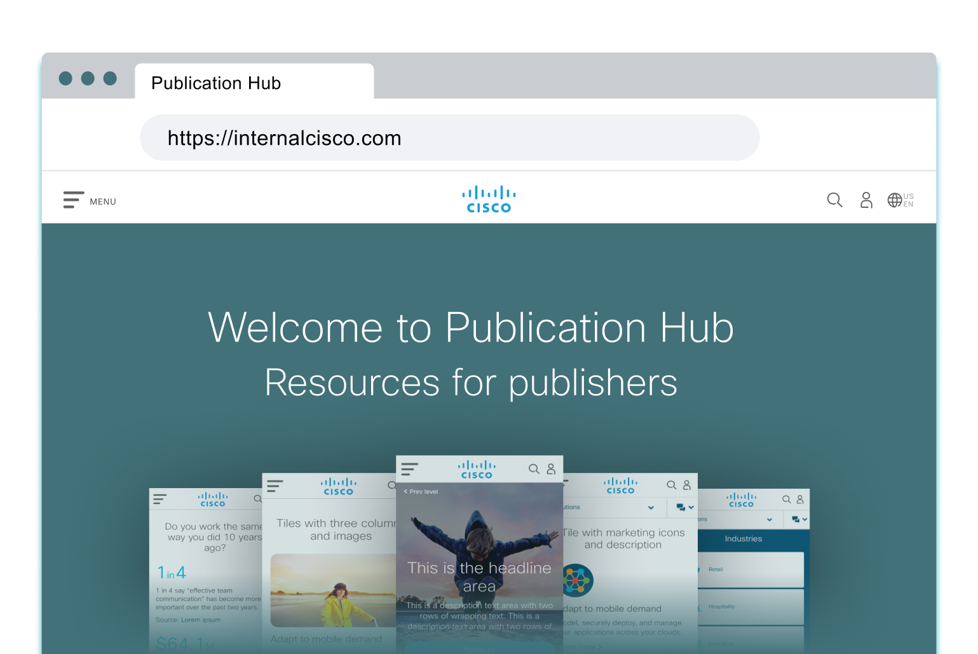The width and height of the screenshot is (978, 654).
Task: Click the search magnifier in the main header
Action: [834, 200]
